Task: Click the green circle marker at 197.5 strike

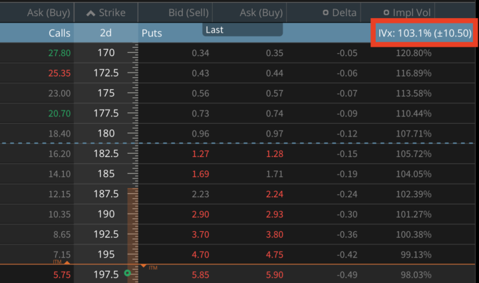Action: tap(127, 273)
